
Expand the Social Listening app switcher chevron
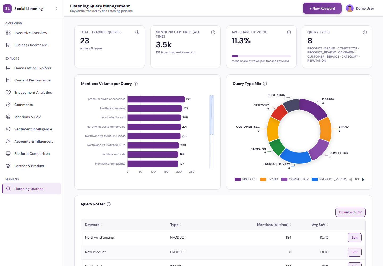pos(56,9)
